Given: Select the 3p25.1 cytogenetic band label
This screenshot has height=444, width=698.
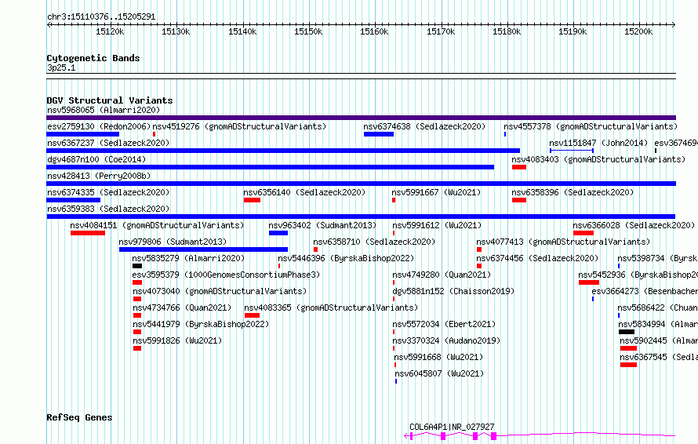Looking at the screenshot, I should point(61,67).
